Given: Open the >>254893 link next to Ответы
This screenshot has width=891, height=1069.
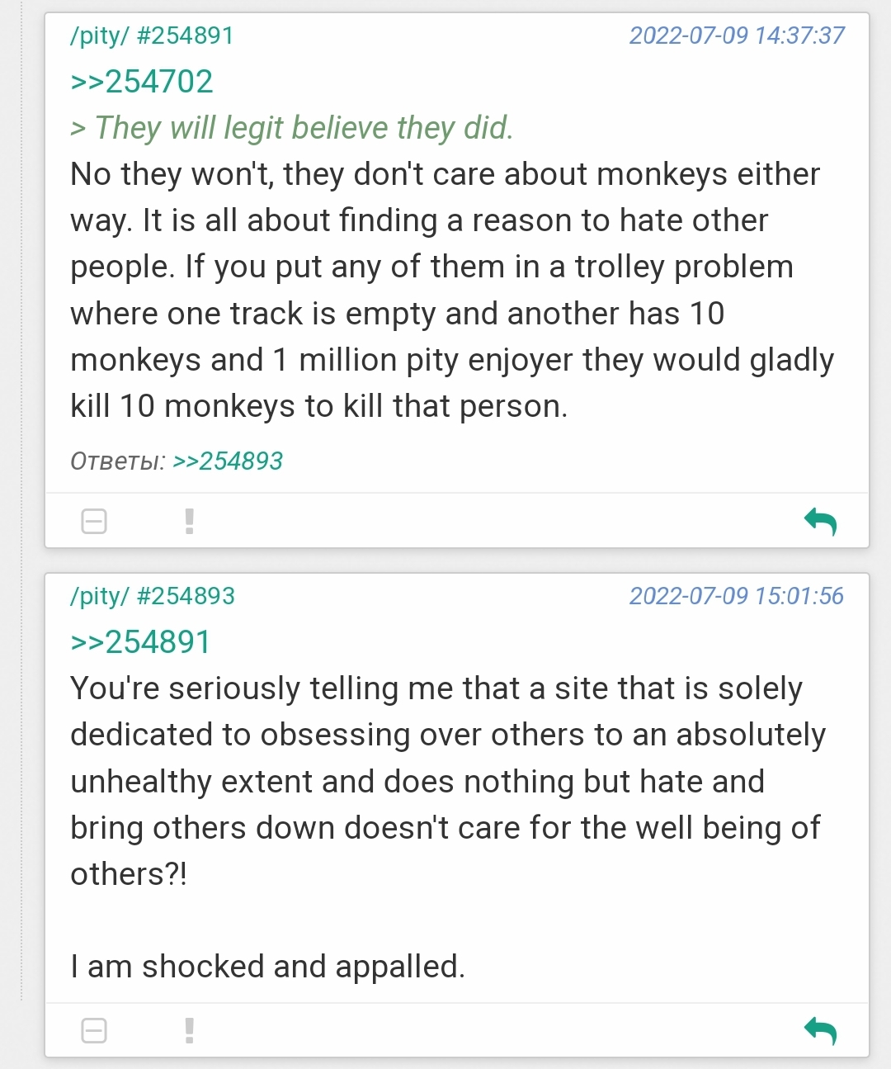Looking at the screenshot, I should [x=228, y=461].
